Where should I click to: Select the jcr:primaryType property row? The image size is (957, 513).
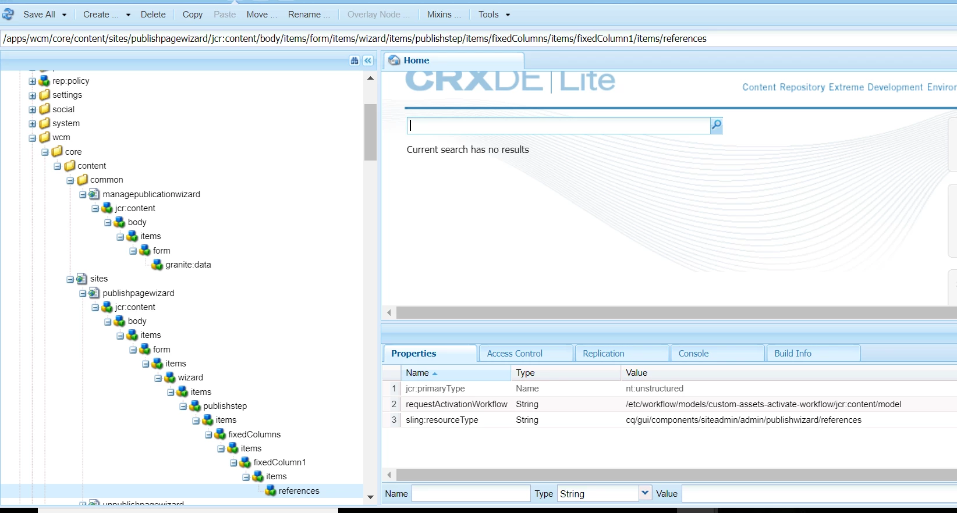click(x=669, y=389)
